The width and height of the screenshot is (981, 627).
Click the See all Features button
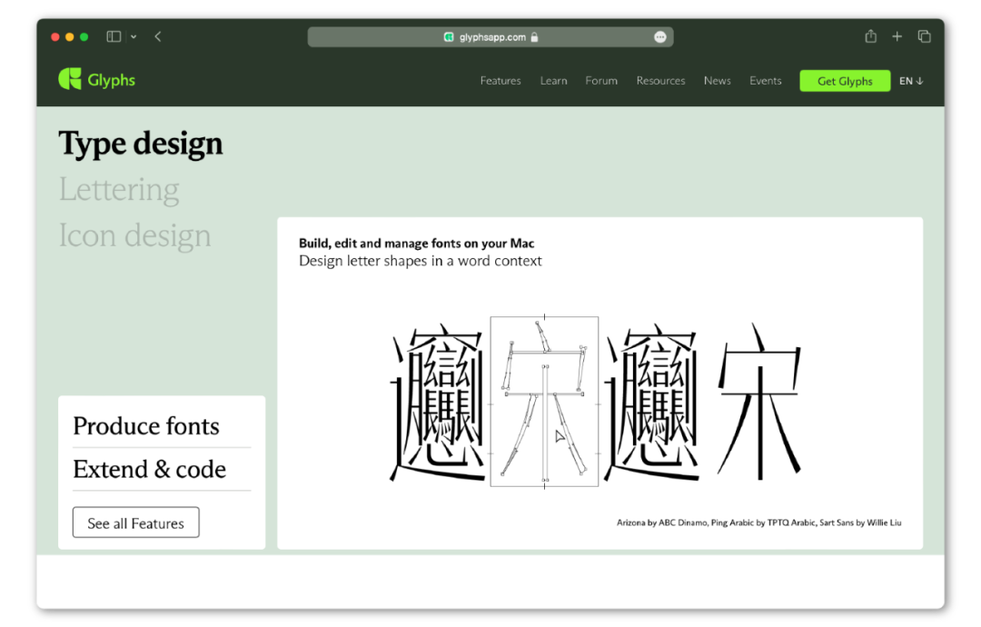(x=135, y=522)
